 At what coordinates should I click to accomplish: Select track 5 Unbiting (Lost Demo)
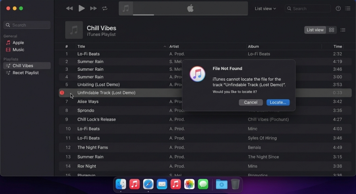tap(205, 85)
